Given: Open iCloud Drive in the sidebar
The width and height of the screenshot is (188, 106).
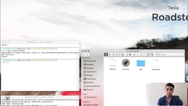Looking at the screenshot, I should (x=90, y=97).
